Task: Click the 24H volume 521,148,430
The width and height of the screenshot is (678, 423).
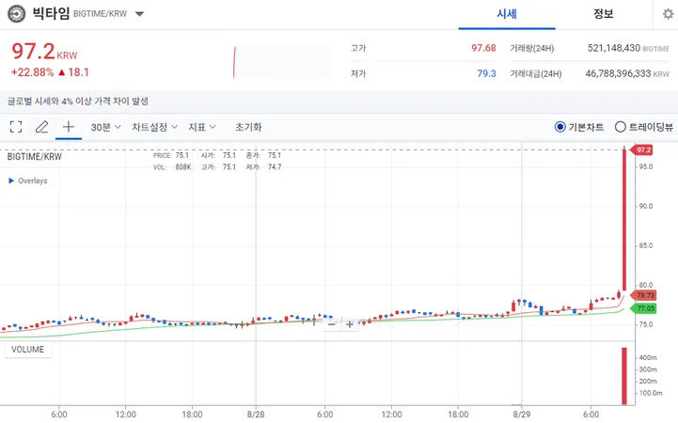Action: 613,48
